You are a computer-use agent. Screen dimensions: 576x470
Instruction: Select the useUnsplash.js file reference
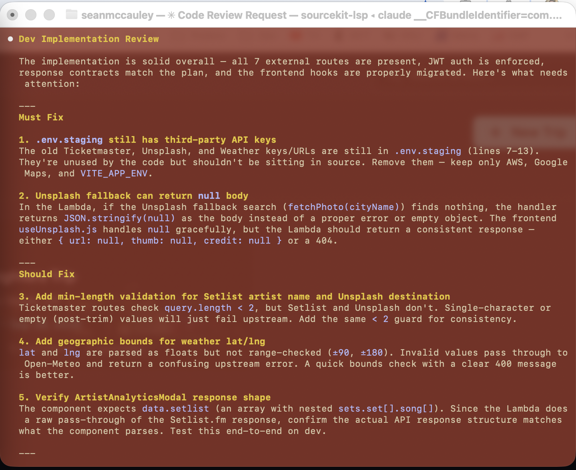58,229
